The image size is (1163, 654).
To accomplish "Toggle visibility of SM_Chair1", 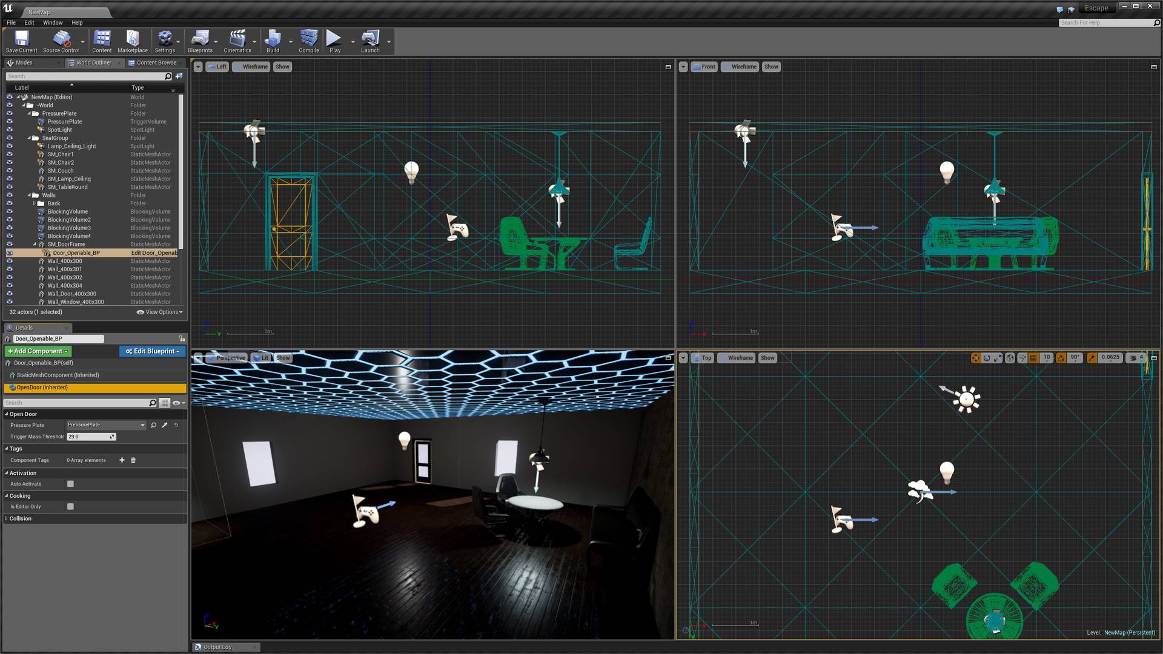I will 10,154.
